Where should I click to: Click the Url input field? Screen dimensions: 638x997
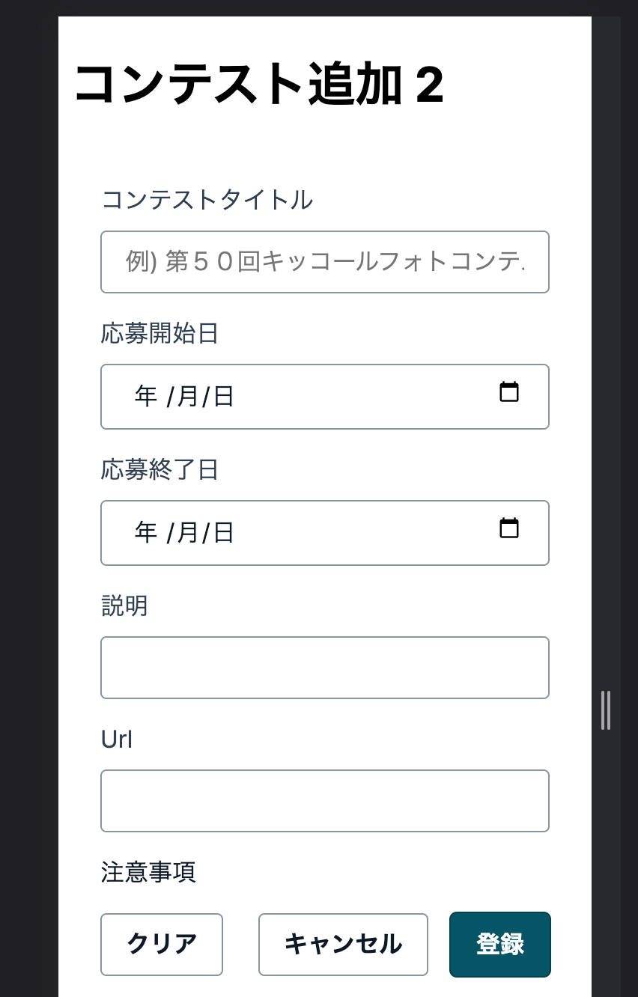point(325,800)
